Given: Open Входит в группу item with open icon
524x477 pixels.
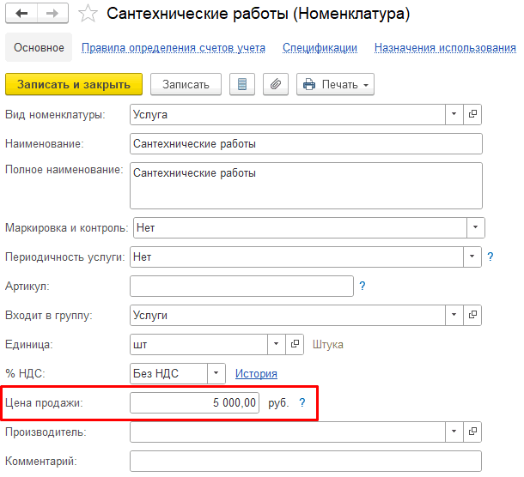Looking at the screenshot, I should click(472, 315).
